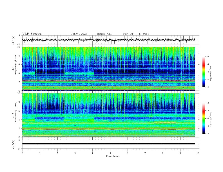Click inside the ch.2 spectrogram panel
Image resolution: width=223 pixels, height=172 pixels.
[108, 115]
